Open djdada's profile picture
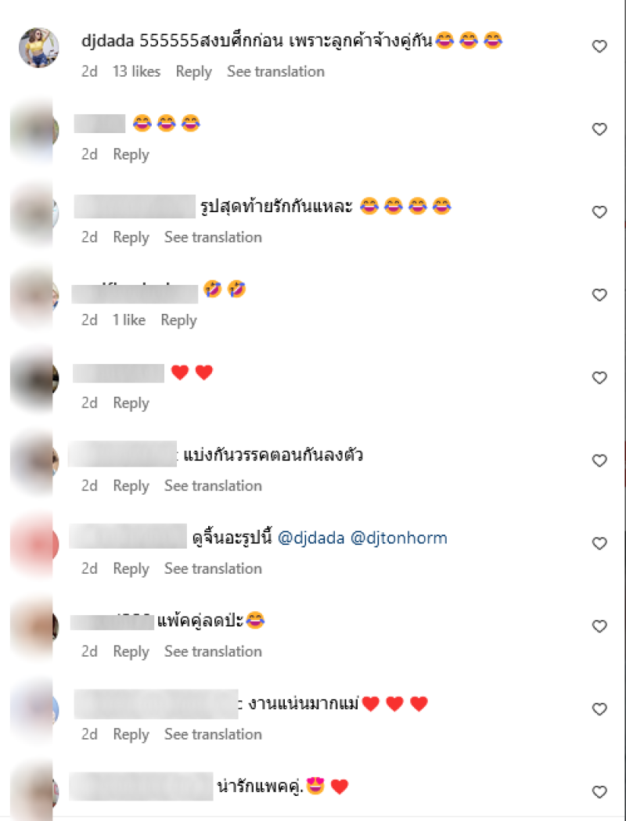 pos(38,47)
